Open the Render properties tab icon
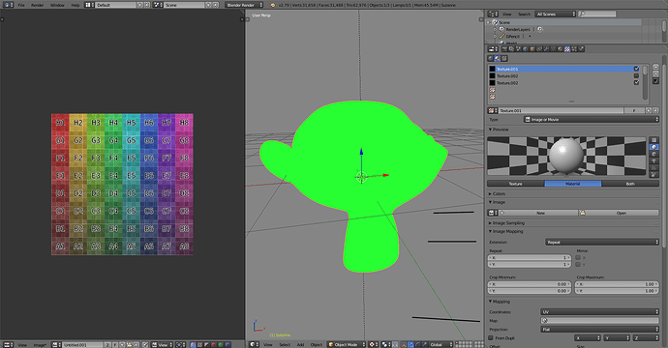This screenshot has width=668, height=348. (x=504, y=49)
